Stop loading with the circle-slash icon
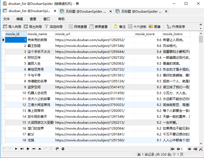The image size is (204, 158). [x=63, y=149]
